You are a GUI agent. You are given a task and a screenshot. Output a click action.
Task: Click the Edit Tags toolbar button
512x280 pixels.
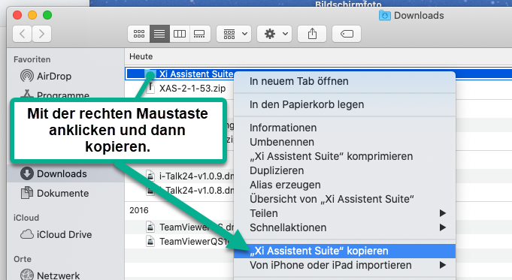347,34
